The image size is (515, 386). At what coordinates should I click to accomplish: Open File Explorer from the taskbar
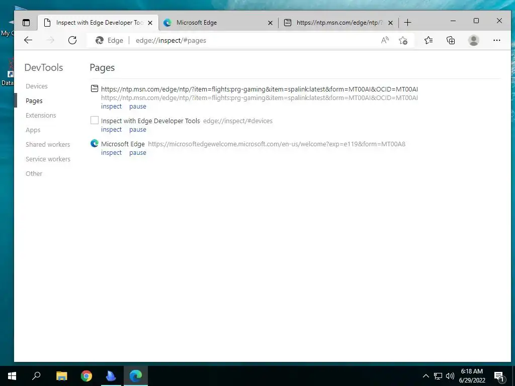[61, 375]
